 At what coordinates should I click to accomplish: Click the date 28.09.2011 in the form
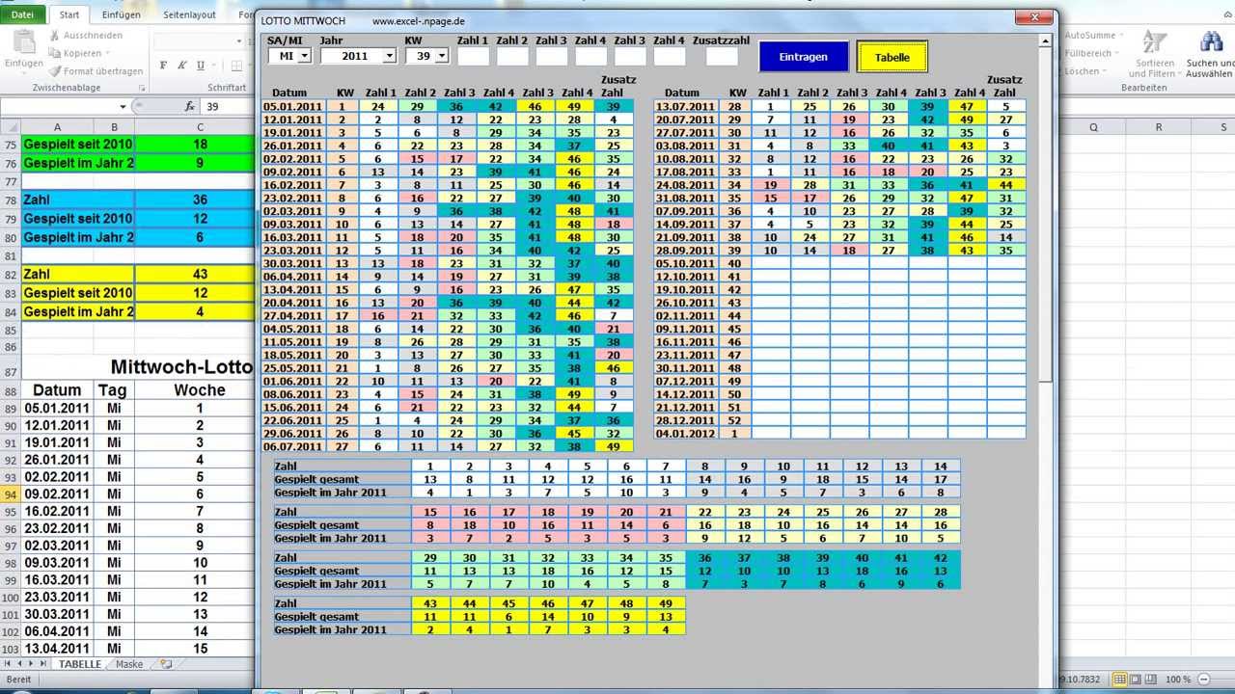point(686,250)
